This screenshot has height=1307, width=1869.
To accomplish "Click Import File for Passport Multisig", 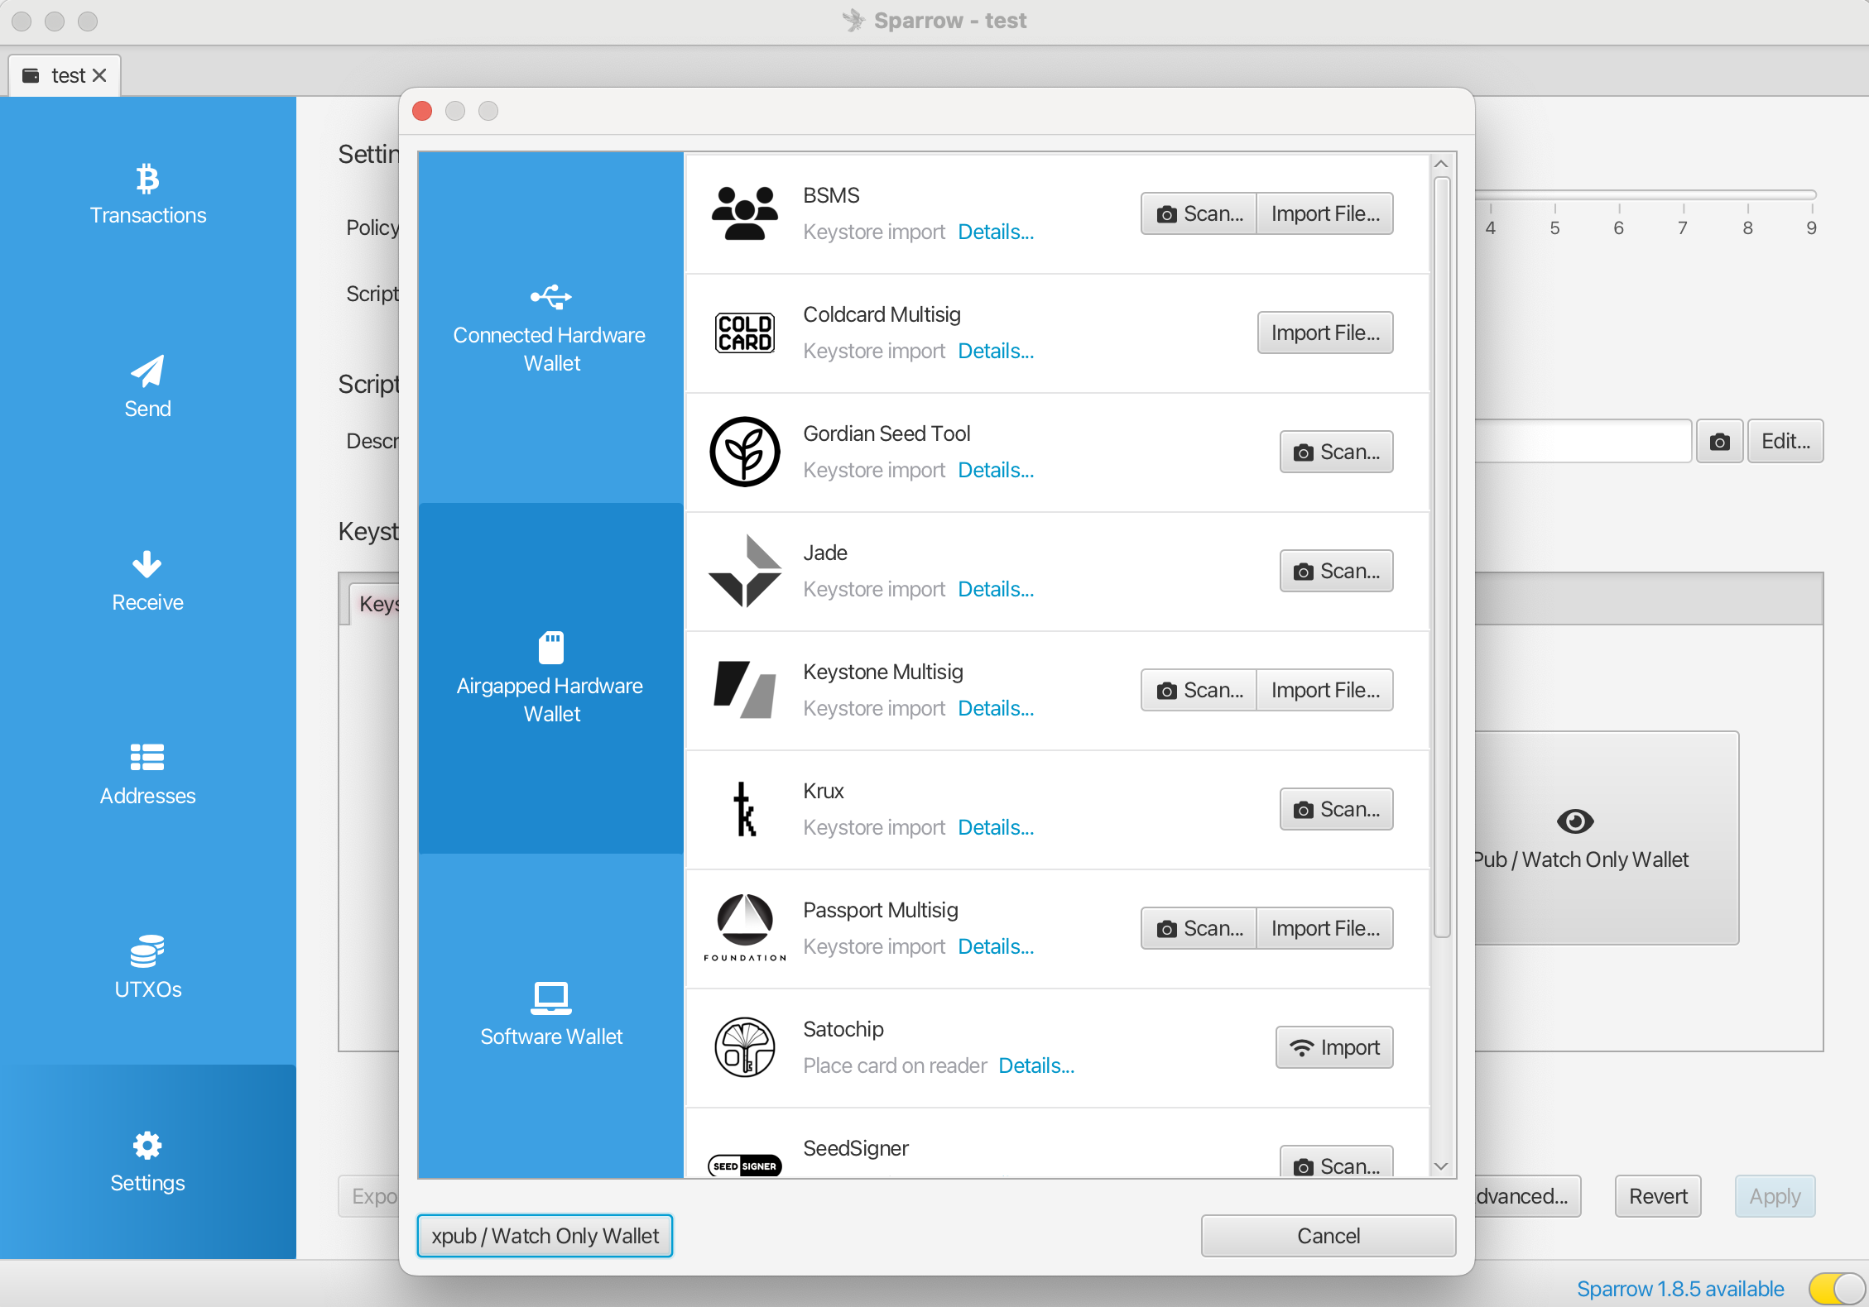I will tap(1324, 928).
